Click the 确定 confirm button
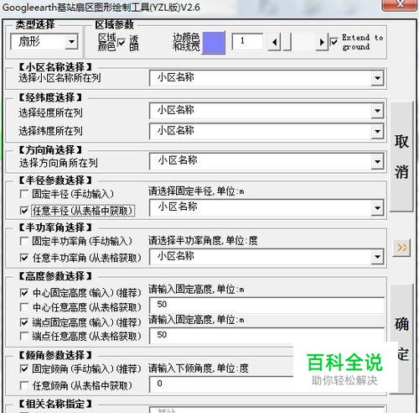Image resolution: width=419 pixels, height=413 pixels. pyautogui.click(x=401, y=338)
